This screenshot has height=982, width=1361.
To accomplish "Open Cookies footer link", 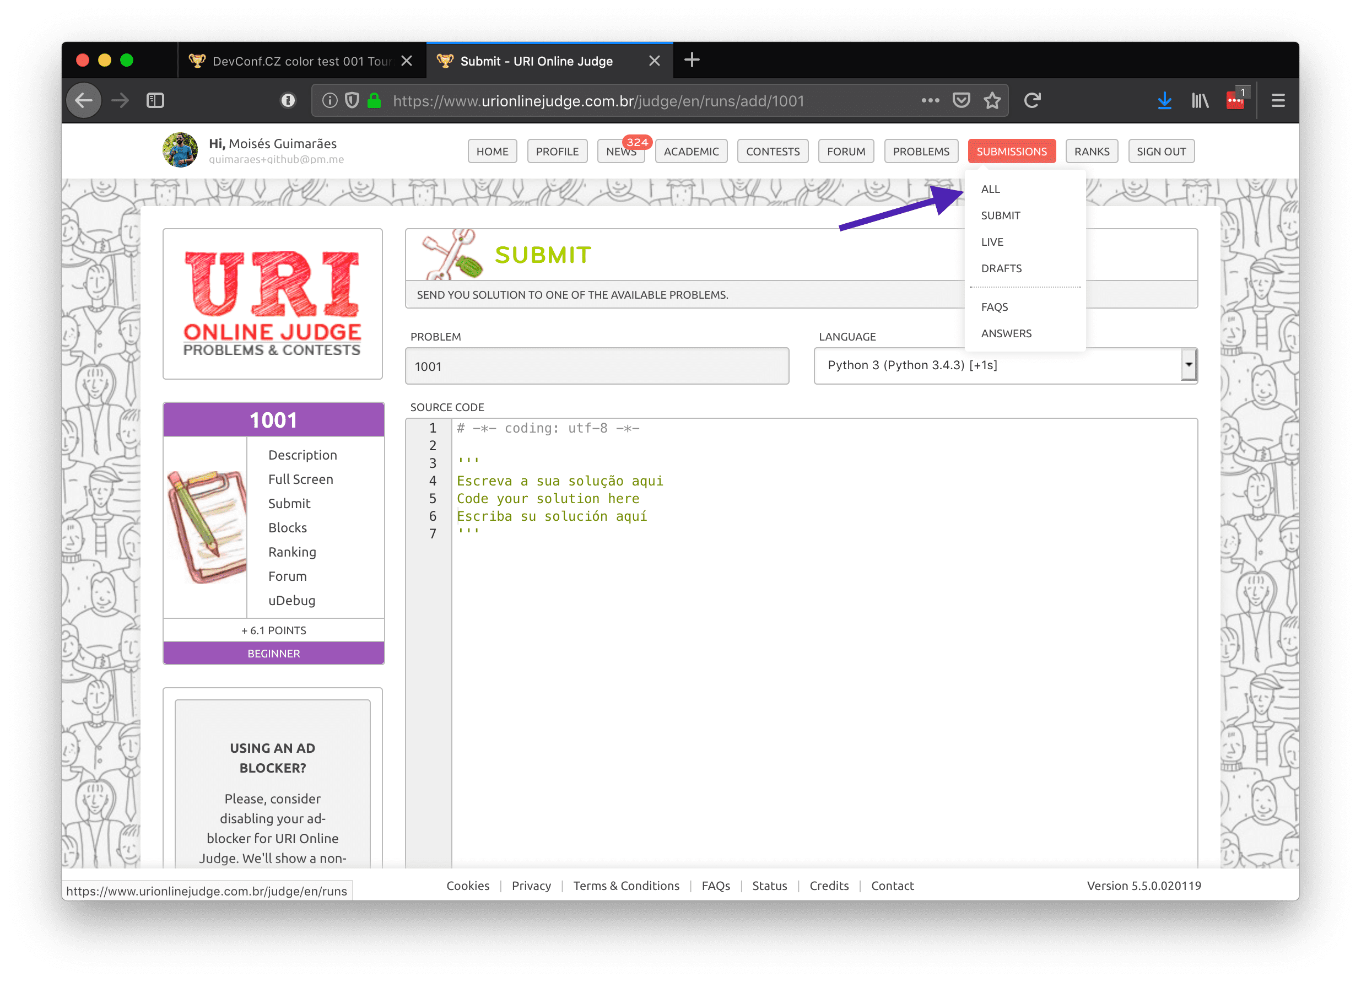I will tap(467, 886).
